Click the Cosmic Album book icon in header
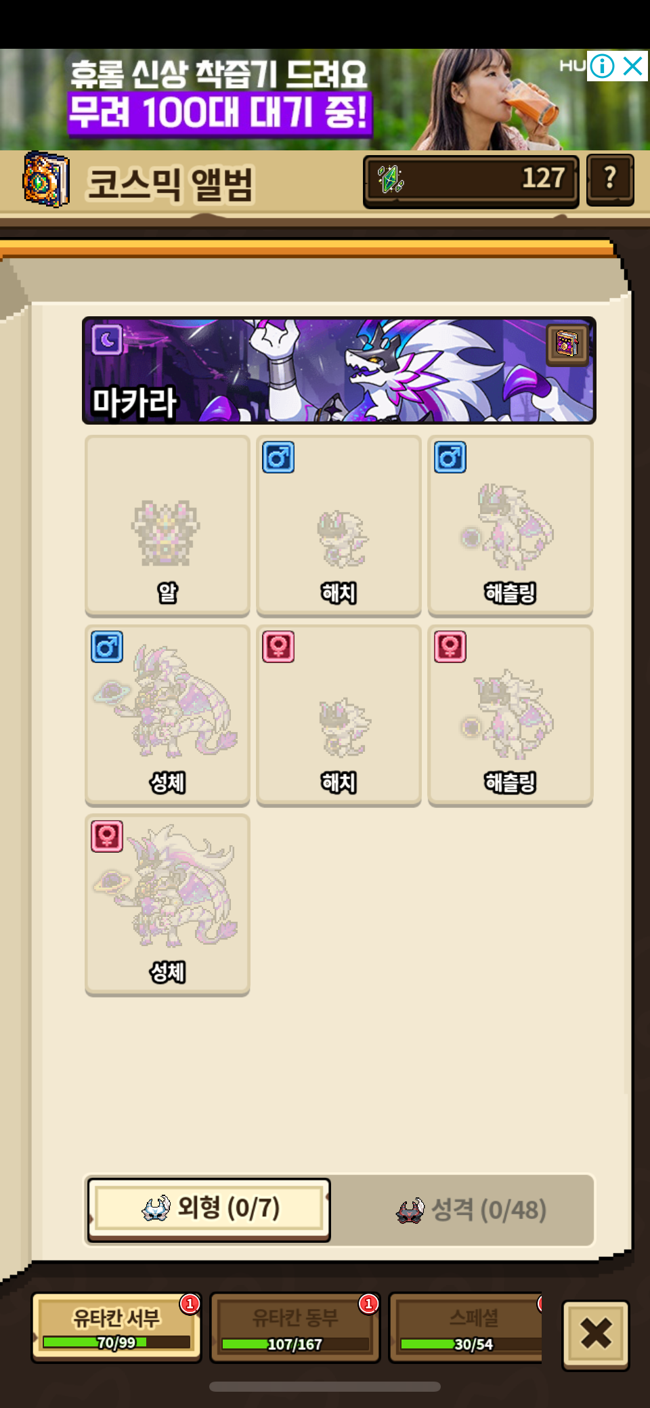Viewport: 650px width, 1408px height. pos(46,179)
